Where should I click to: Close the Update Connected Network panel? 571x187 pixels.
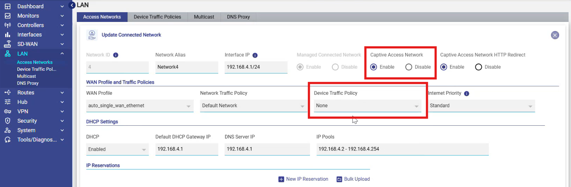(x=555, y=35)
